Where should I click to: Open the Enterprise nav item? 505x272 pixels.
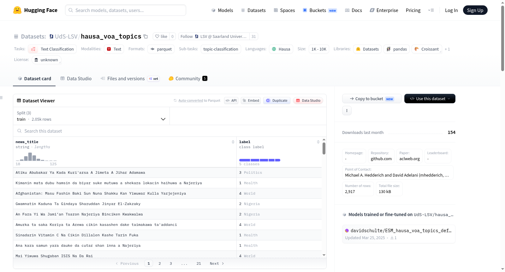click(x=384, y=10)
